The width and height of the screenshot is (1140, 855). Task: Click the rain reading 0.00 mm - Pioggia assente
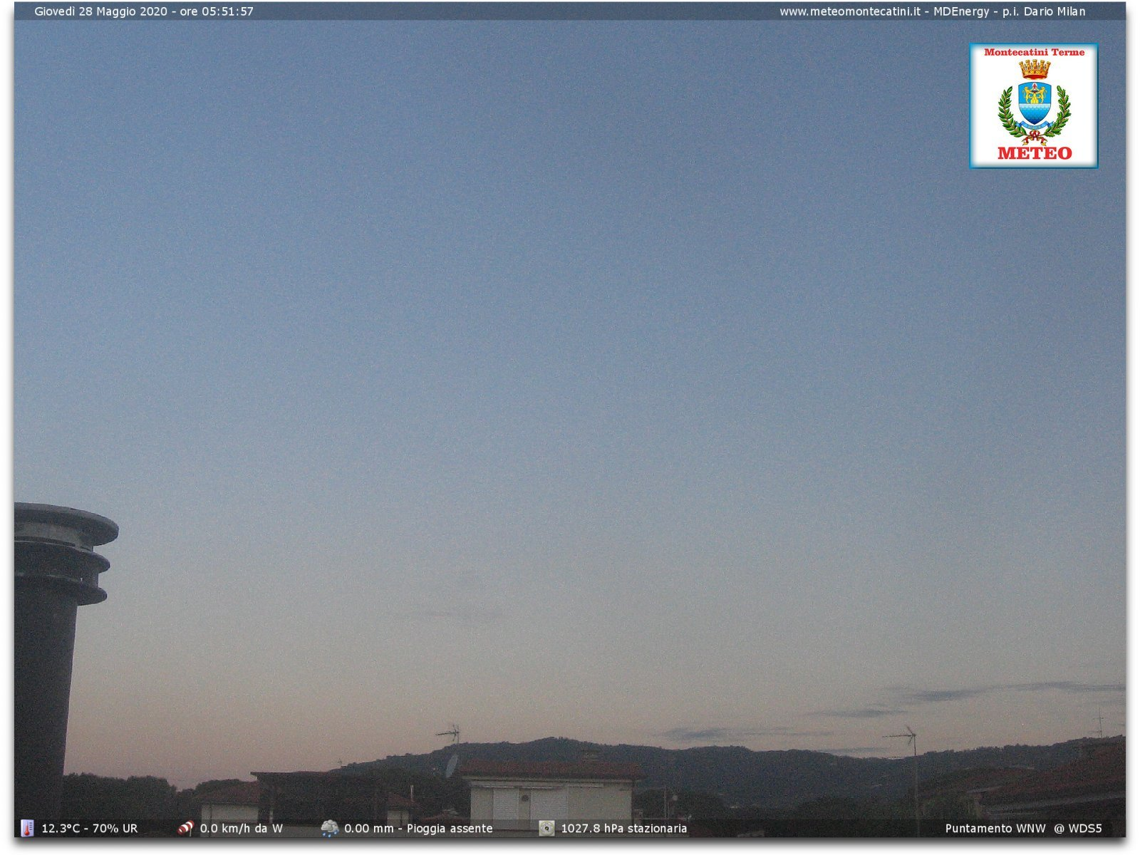pos(418,829)
